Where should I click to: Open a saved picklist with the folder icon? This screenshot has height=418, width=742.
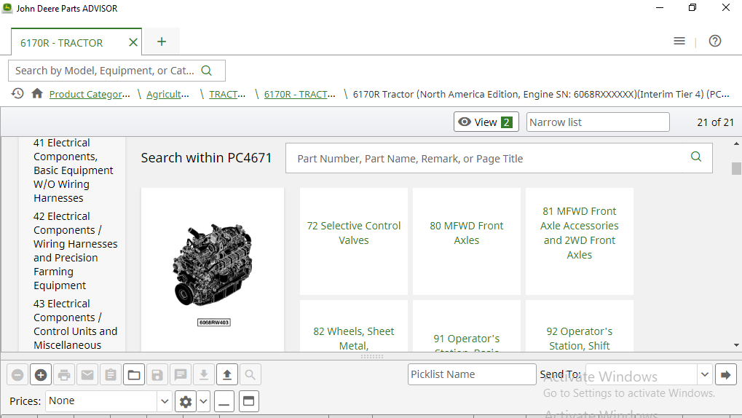pyautogui.click(x=134, y=375)
